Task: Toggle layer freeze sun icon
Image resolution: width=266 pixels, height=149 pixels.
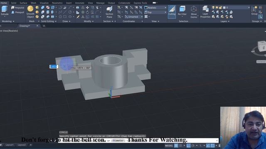Action: pyautogui.click(x=217, y=7)
